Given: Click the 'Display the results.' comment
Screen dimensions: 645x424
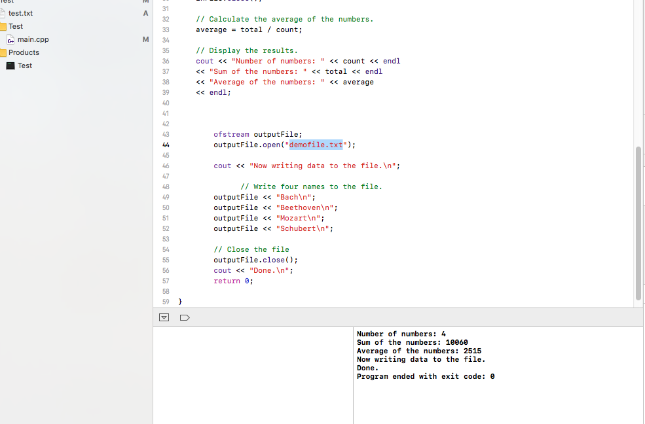Looking at the screenshot, I should [x=247, y=50].
